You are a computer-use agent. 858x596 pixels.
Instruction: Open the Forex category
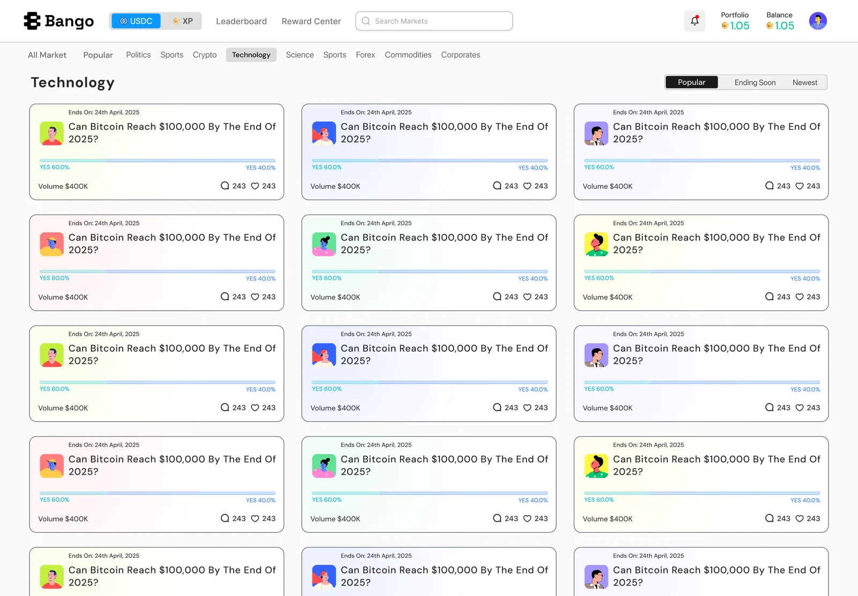pos(365,55)
